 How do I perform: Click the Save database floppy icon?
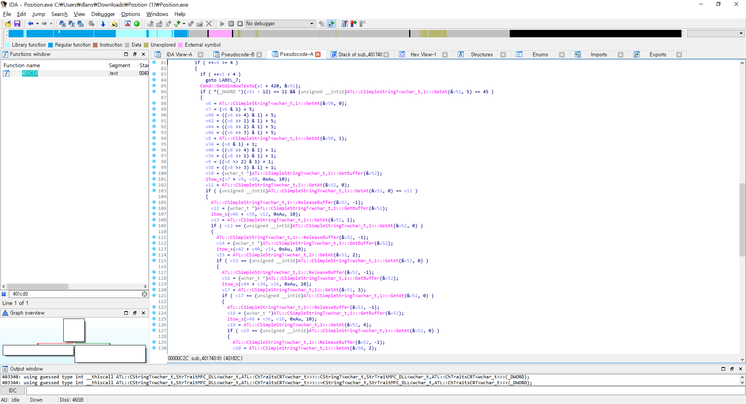17,24
